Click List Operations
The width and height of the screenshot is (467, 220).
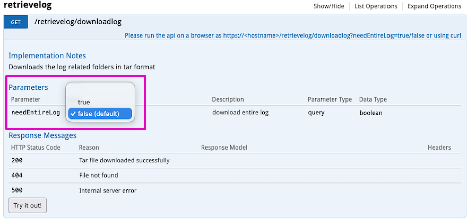click(x=376, y=6)
